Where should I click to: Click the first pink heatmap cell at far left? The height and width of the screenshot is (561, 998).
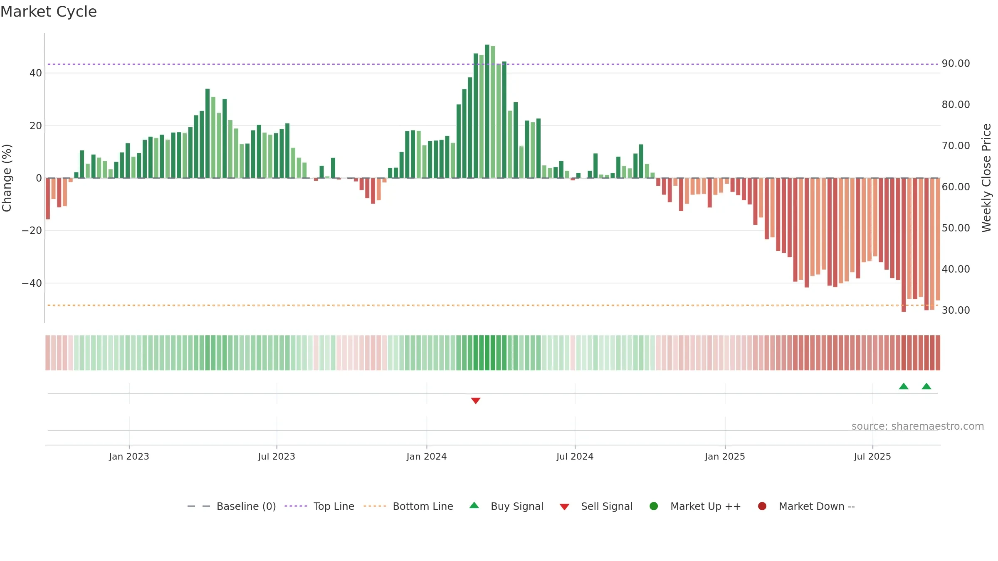(x=48, y=353)
